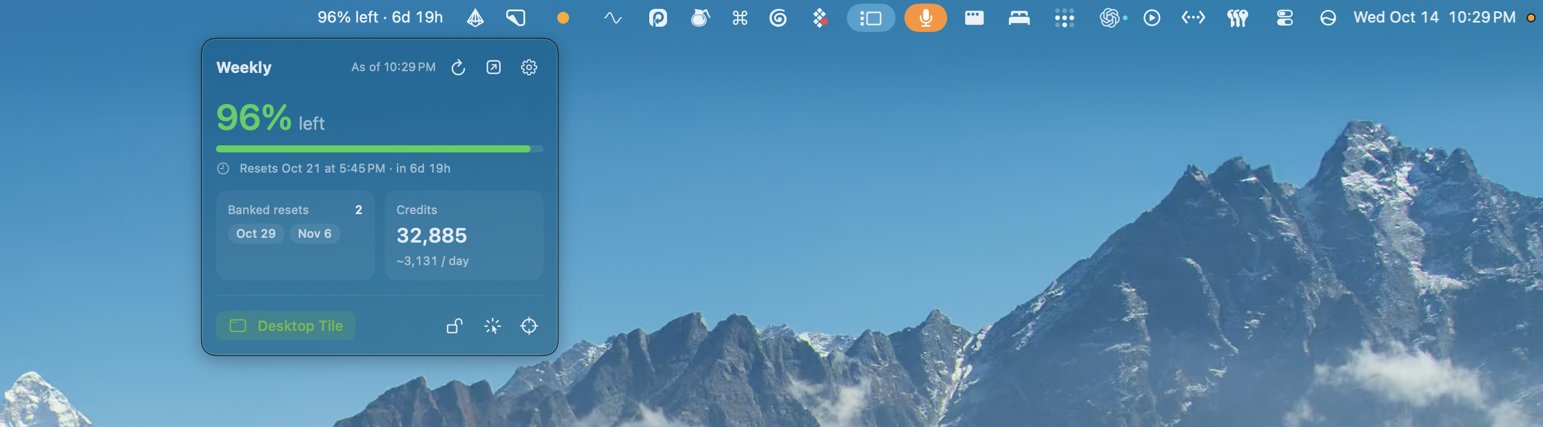The height and width of the screenshot is (427, 1543).
Task: Click the 'As of 10:29 PM' timestamp
Action: pos(393,67)
